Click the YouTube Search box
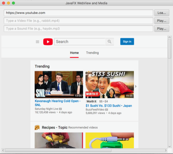 coord(80,42)
